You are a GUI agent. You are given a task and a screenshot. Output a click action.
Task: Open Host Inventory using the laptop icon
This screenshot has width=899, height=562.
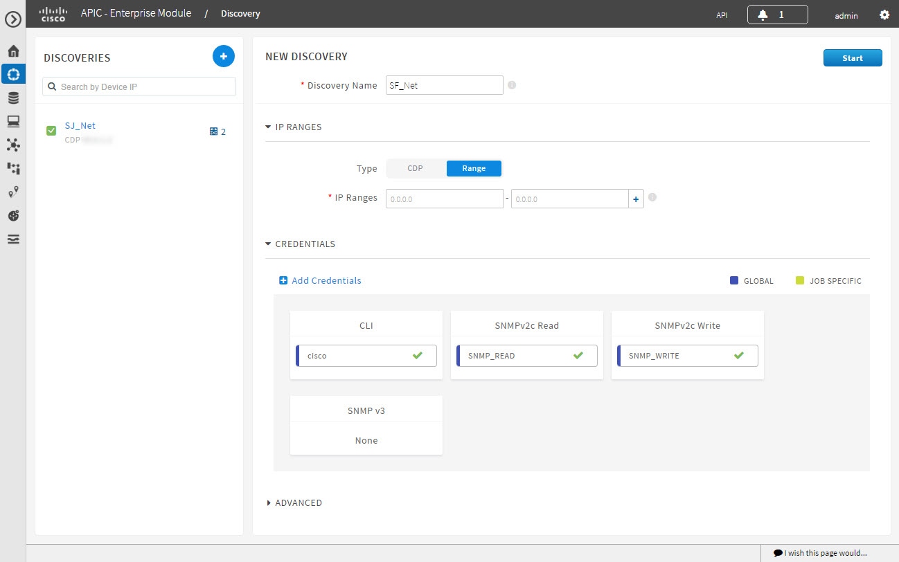[13, 120]
